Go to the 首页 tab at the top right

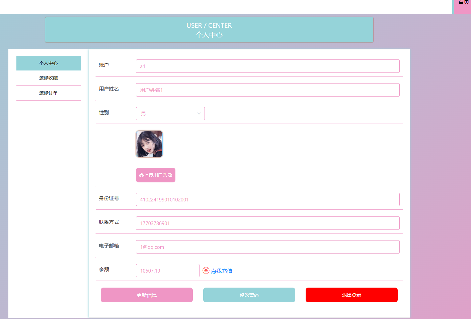(x=463, y=3)
